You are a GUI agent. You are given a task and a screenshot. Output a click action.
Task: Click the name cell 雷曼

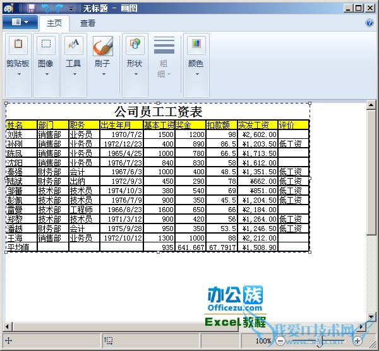click(x=21, y=210)
